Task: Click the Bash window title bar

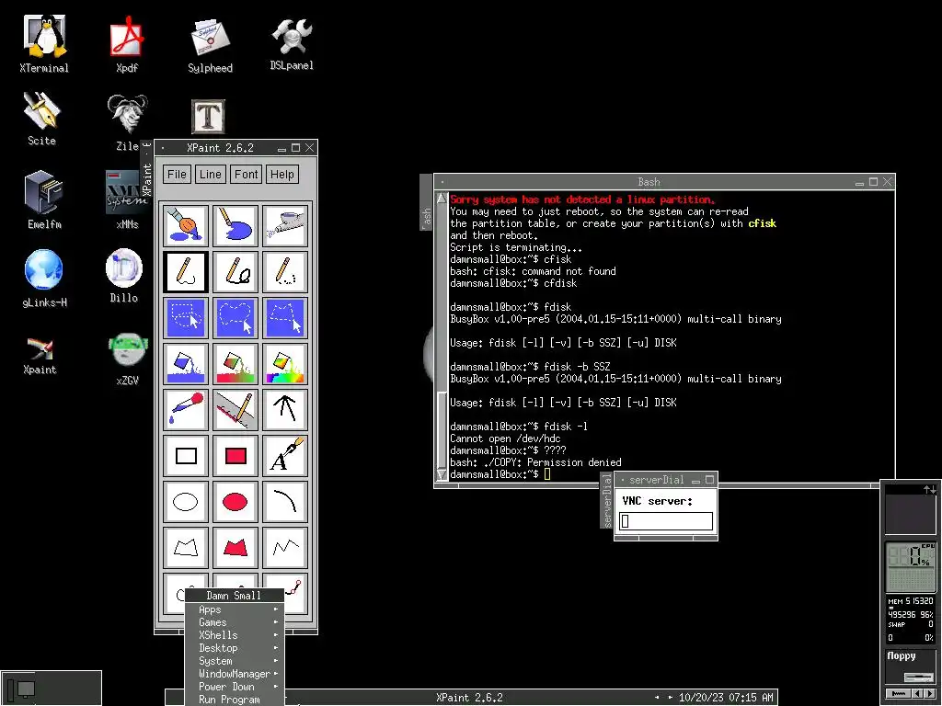Action: (x=649, y=182)
